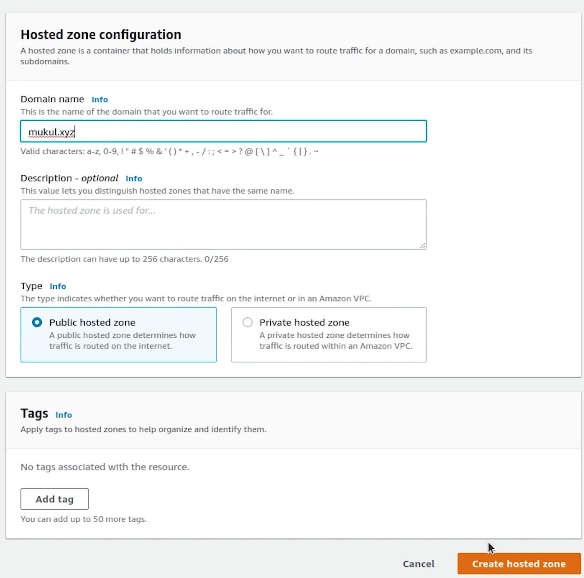Click the Private hosted zone title text

(x=304, y=323)
